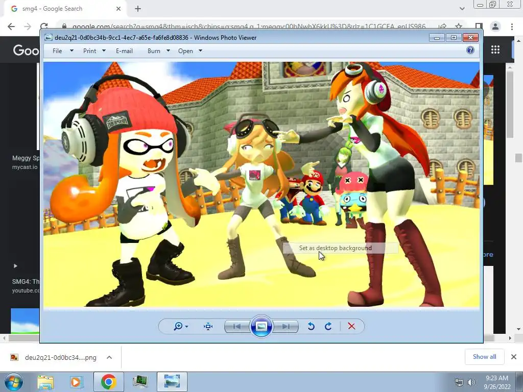
Task: Open the Print menu
Action: pyautogui.click(x=90, y=51)
